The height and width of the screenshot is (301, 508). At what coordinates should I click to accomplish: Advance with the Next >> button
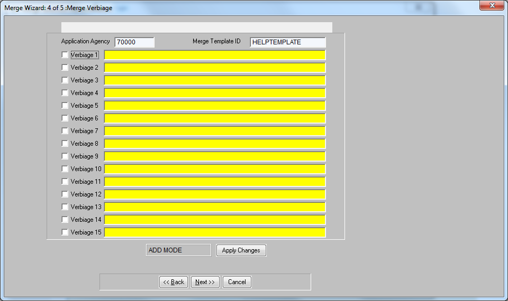pyautogui.click(x=205, y=282)
